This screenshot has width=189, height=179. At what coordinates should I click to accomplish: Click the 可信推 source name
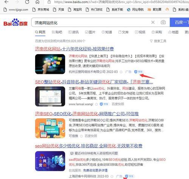click(73, 136)
